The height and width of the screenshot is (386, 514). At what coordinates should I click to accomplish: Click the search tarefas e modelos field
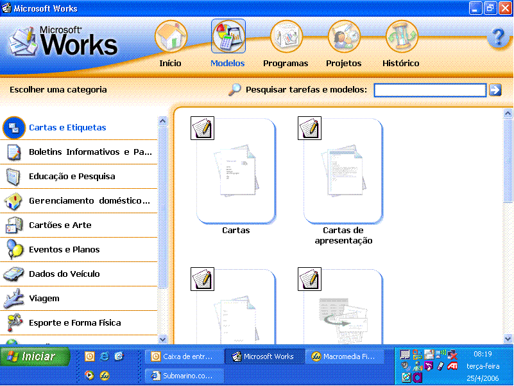click(430, 90)
